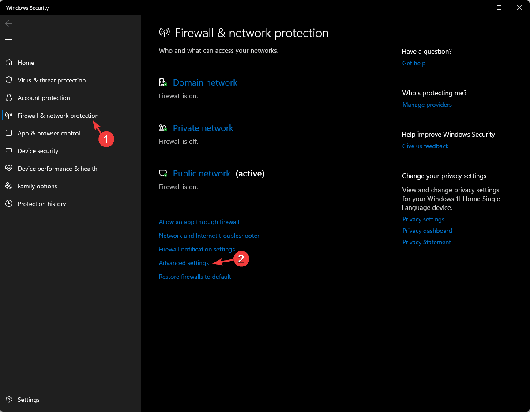Click the Device performance & health heart icon

9,169
